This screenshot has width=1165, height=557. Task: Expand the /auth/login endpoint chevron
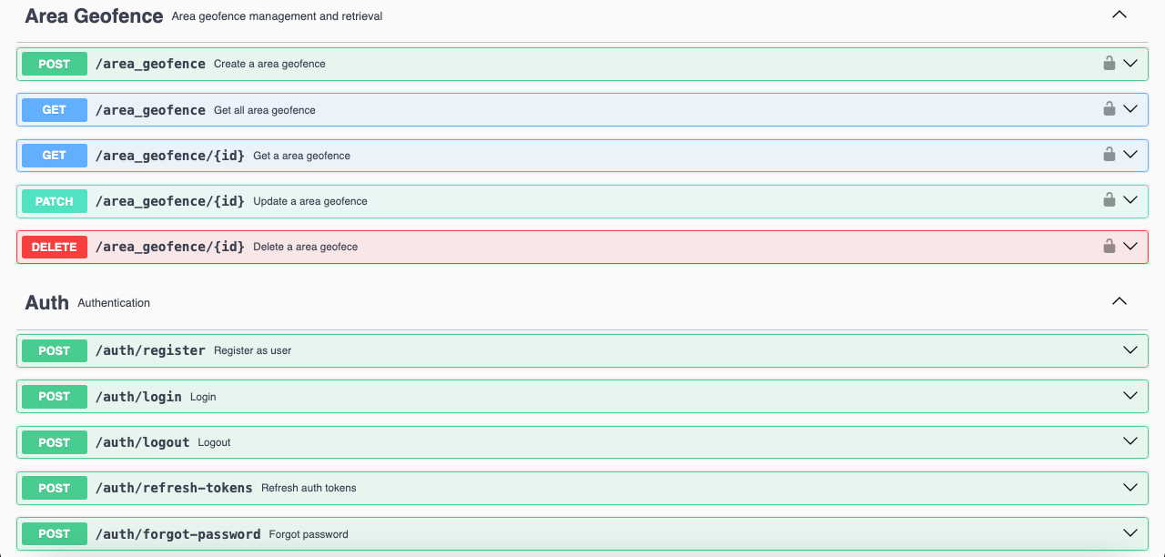(x=1130, y=396)
